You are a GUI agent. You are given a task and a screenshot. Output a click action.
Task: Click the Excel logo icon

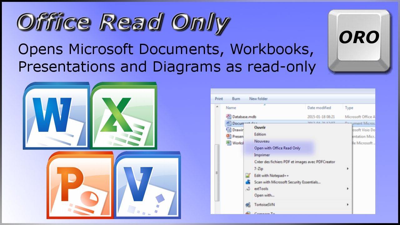124,116
